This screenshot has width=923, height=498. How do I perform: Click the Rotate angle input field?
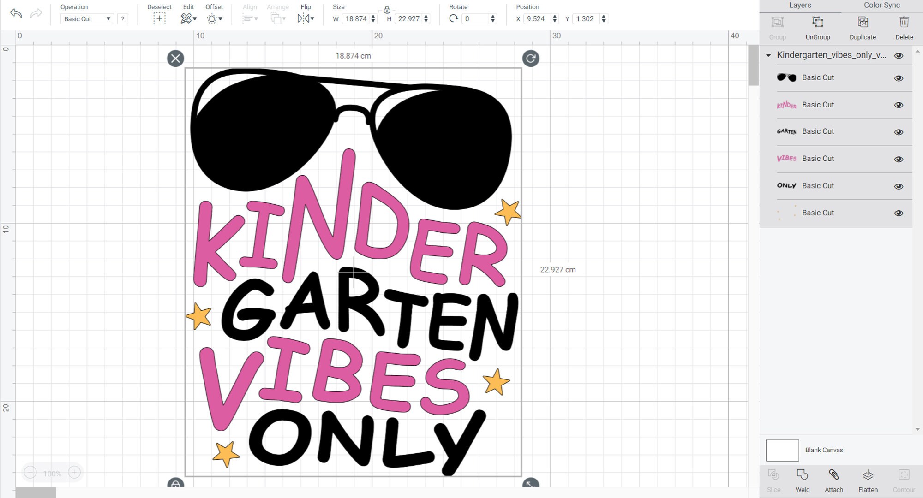click(x=475, y=19)
